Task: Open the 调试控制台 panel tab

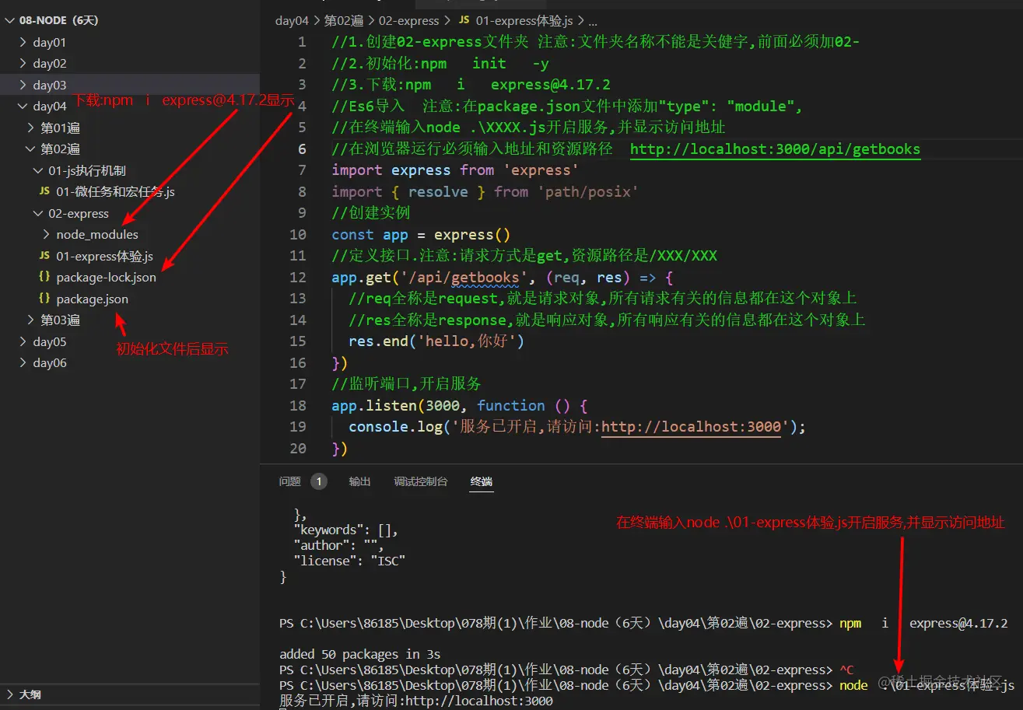Action: 421,481
